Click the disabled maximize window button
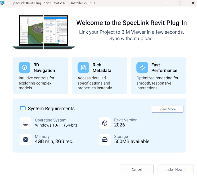 [180, 3]
